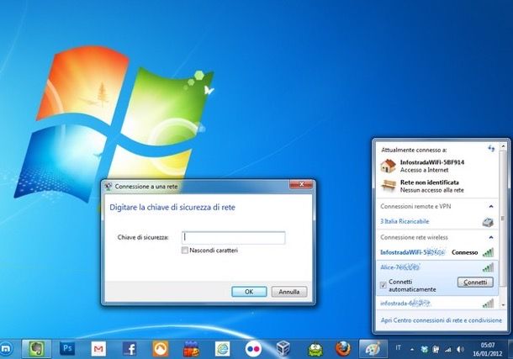Screen dimensions: 513x359
Task: Switch to Paint in the taskbar
Action: coord(373,349)
